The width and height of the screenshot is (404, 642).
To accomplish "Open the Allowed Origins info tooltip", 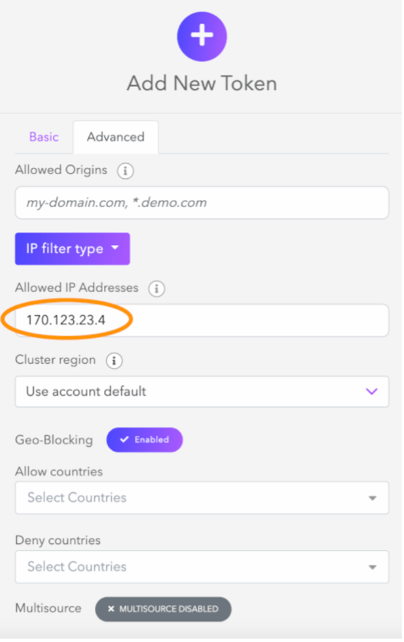I will coord(125,171).
